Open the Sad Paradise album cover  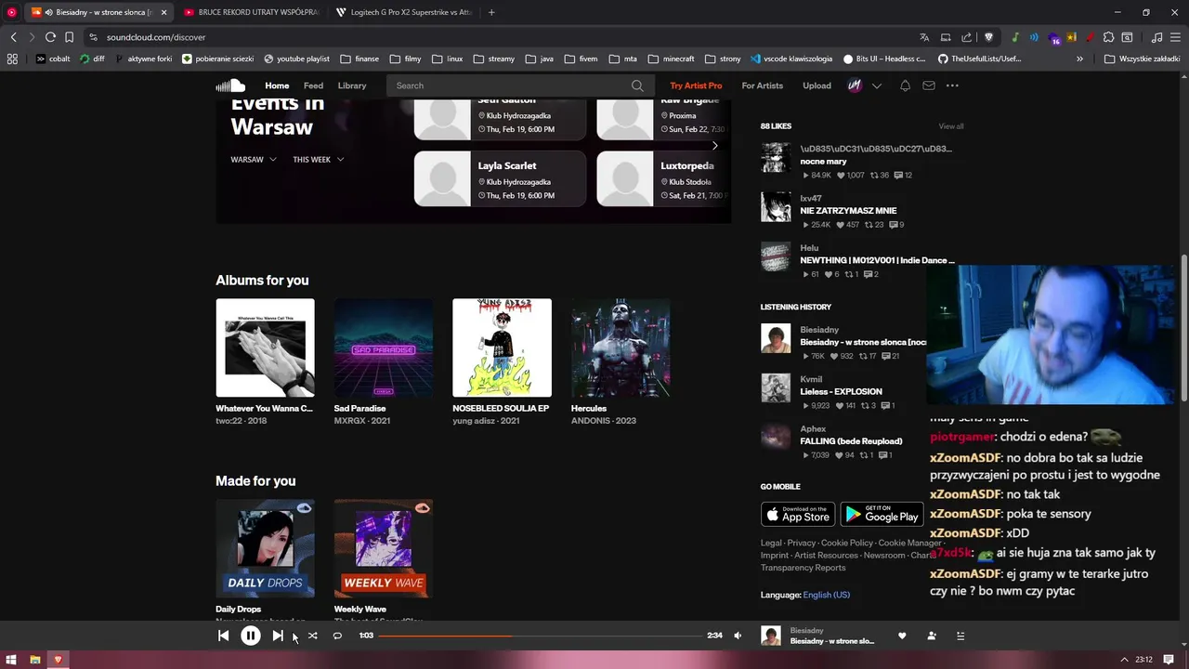coord(384,348)
